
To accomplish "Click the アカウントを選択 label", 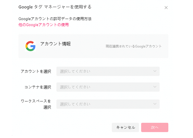I will click(36, 71).
